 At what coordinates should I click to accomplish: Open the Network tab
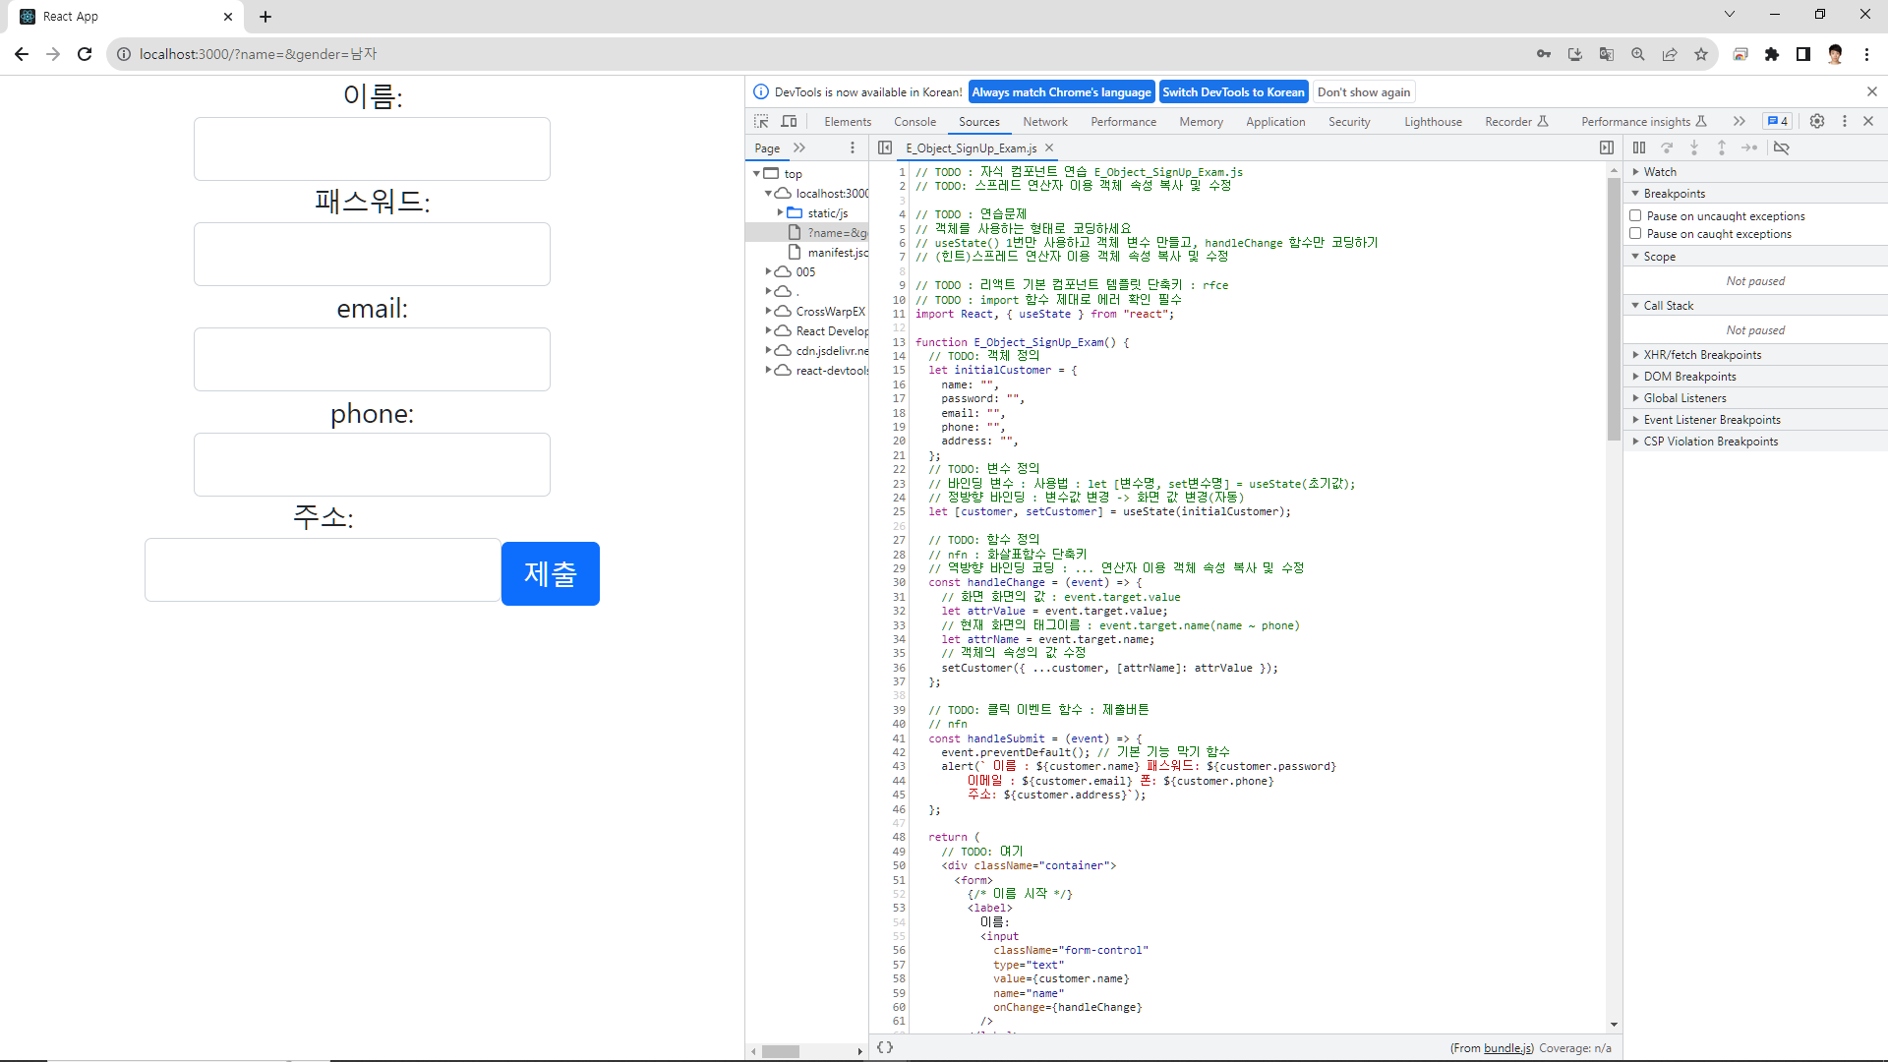1044,122
